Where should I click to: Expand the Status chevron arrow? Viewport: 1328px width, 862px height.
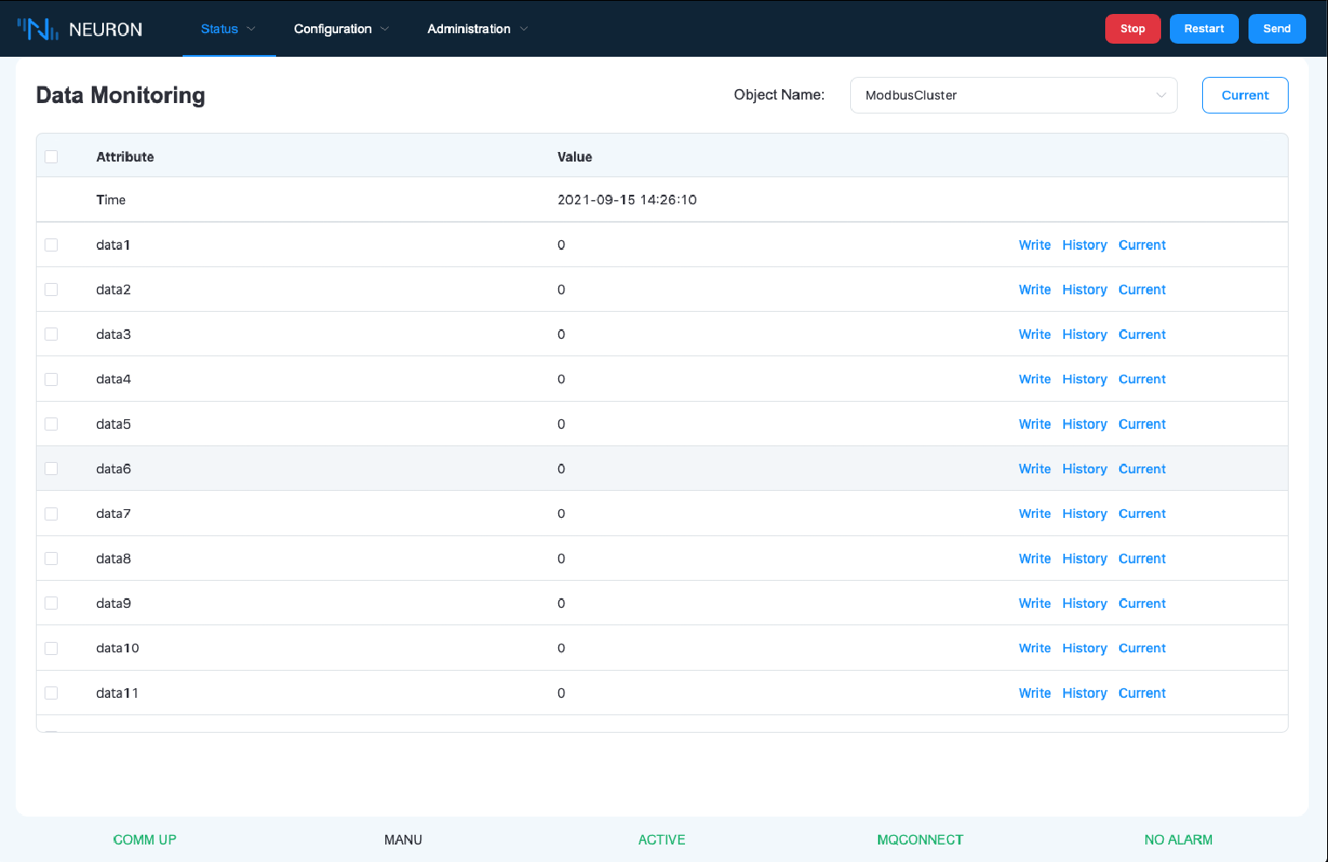[x=252, y=29]
